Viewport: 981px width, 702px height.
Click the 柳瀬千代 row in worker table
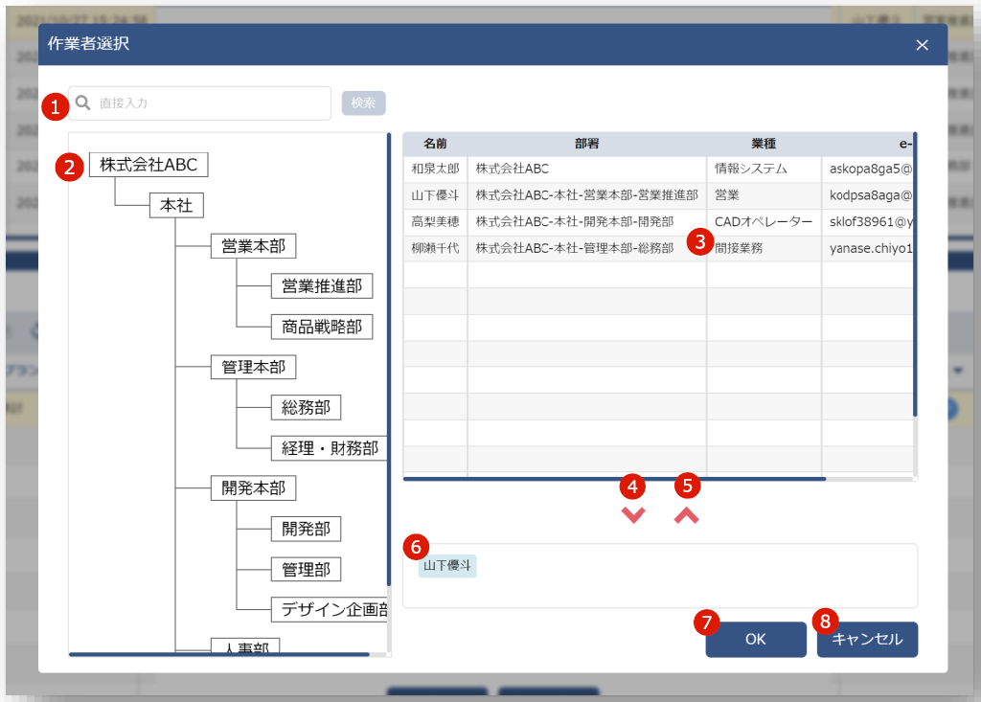[x=435, y=248]
